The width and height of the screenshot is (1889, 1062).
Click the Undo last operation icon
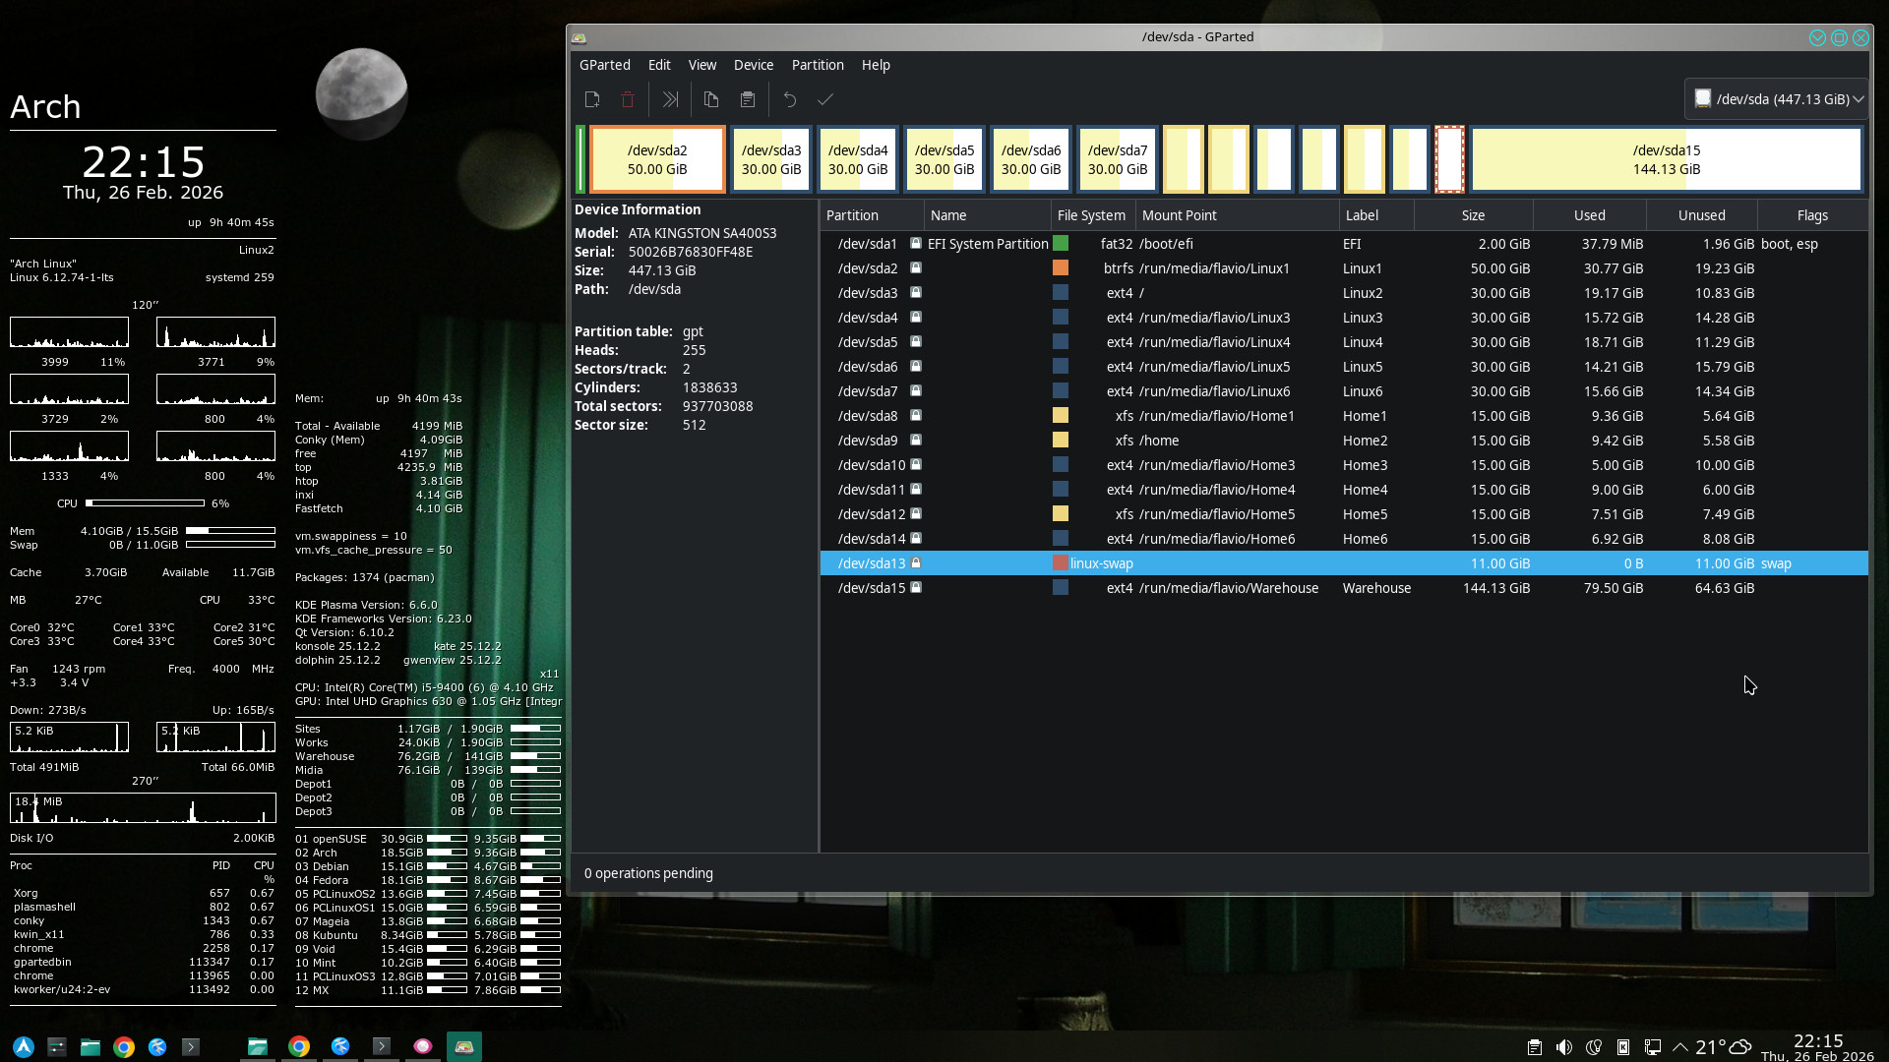coord(789,99)
